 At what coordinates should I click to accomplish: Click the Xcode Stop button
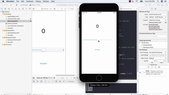tap(16, 5)
